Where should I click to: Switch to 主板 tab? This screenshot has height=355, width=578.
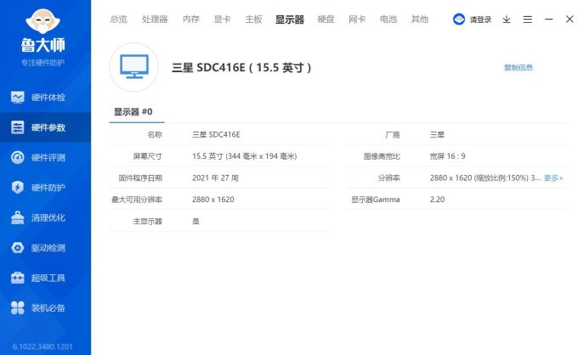[253, 20]
